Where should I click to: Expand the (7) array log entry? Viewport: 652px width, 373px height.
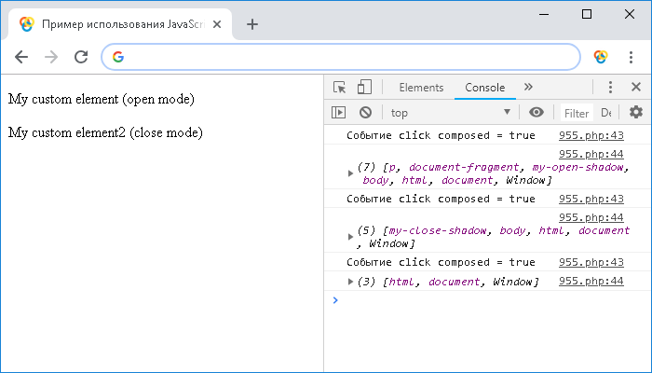[x=350, y=173]
